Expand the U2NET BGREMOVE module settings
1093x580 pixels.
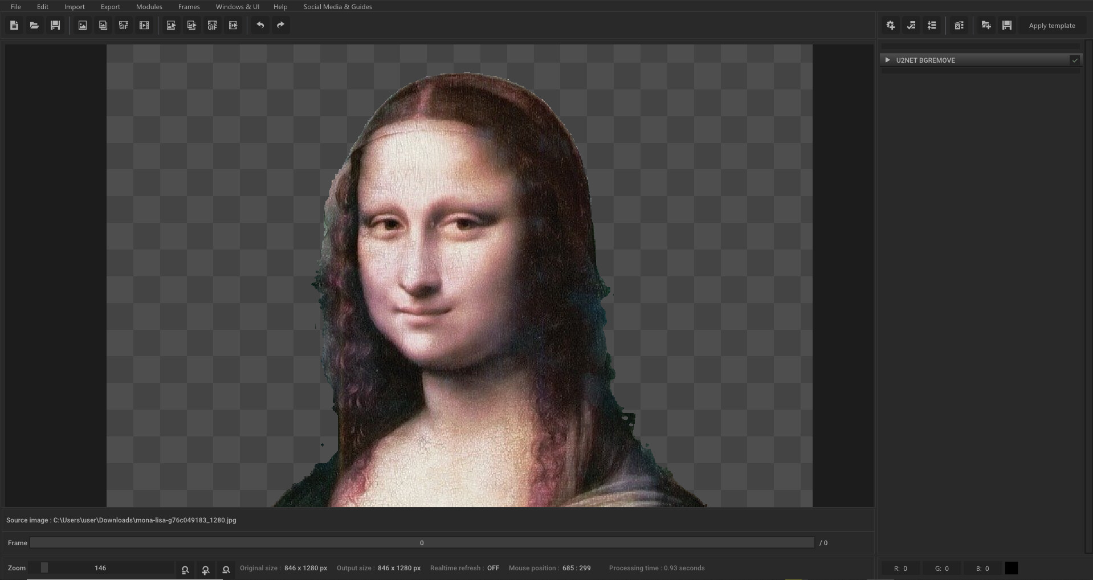click(x=888, y=60)
